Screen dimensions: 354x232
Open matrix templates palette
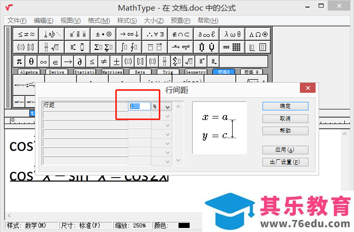pyautogui.click(x=232, y=47)
